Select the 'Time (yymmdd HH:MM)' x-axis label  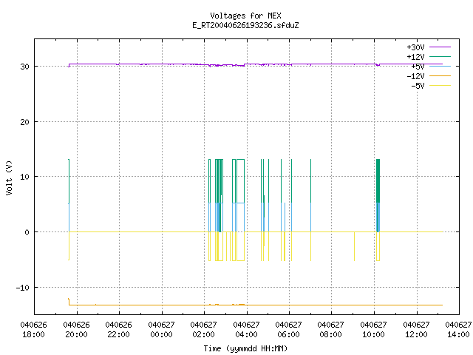coord(245,348)
